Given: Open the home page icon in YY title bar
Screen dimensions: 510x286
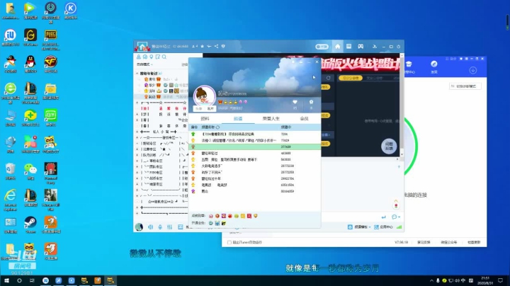Looking at the screenshot, I should point(338,47).
